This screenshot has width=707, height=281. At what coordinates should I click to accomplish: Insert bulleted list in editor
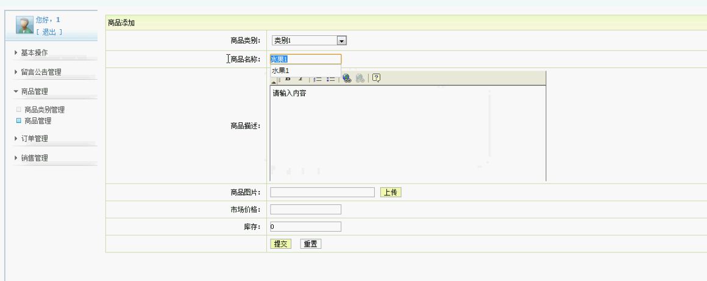[x=331, y=79]
